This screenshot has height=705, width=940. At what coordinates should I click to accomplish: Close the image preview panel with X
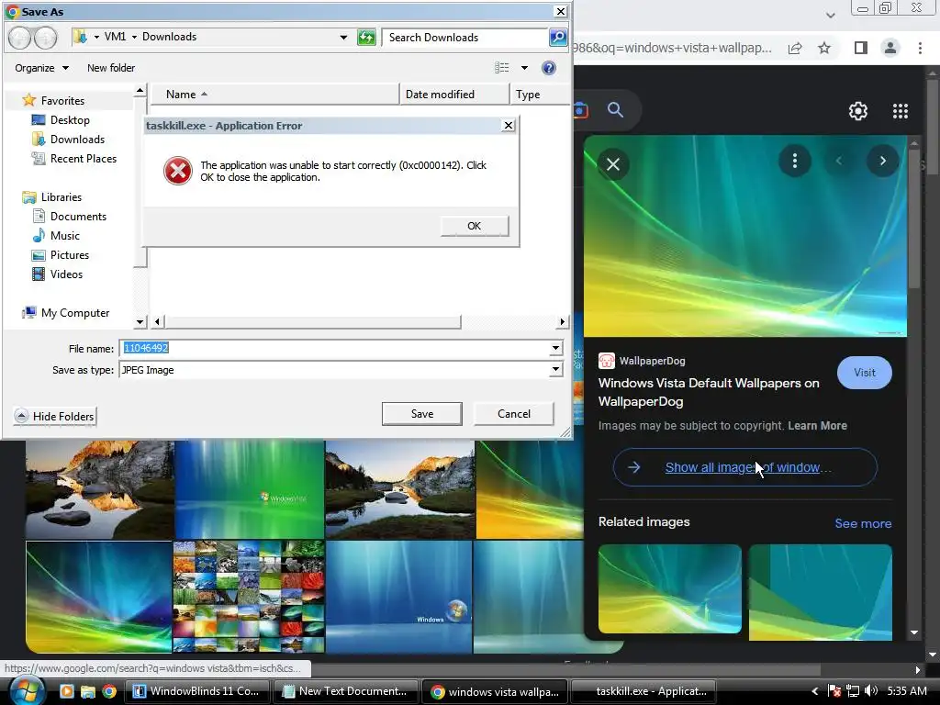[613, 163]
